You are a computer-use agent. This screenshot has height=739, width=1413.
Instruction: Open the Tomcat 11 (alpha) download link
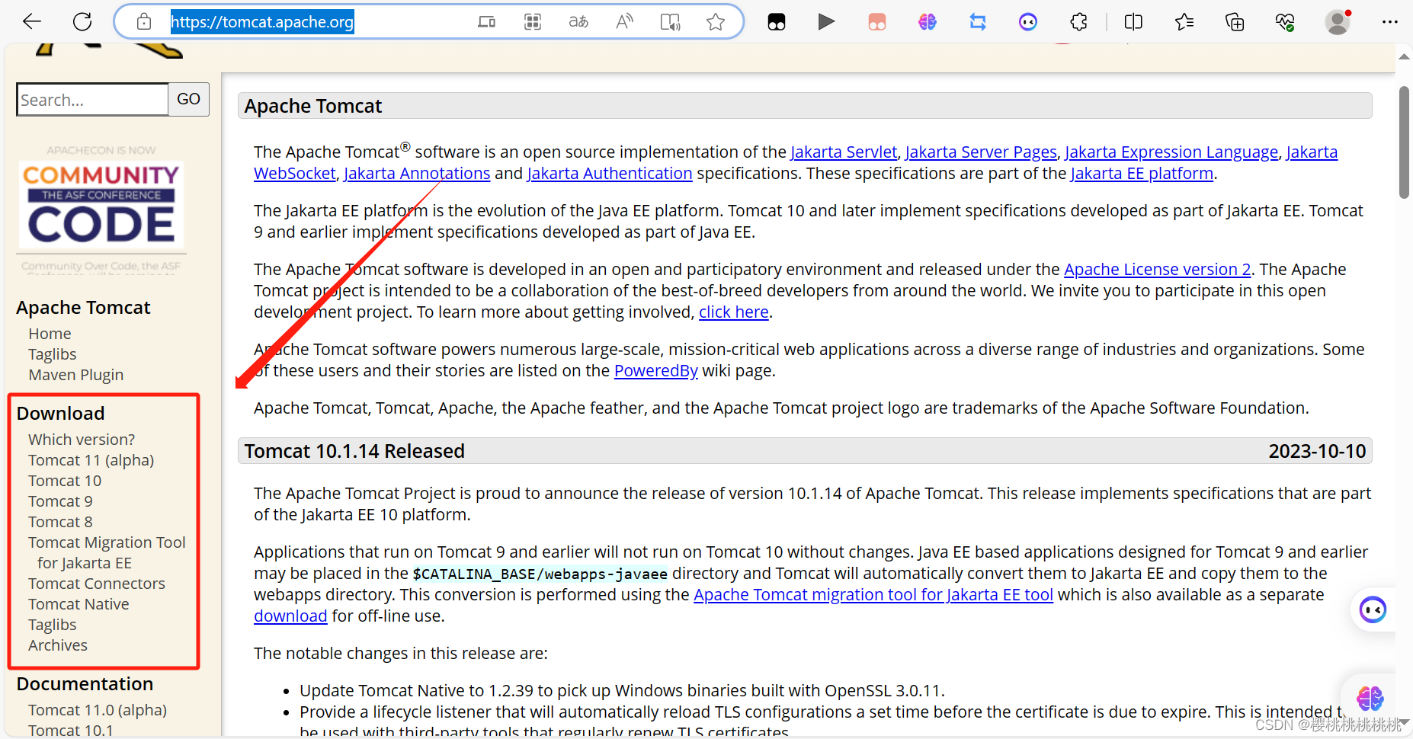tap(91, 460)
